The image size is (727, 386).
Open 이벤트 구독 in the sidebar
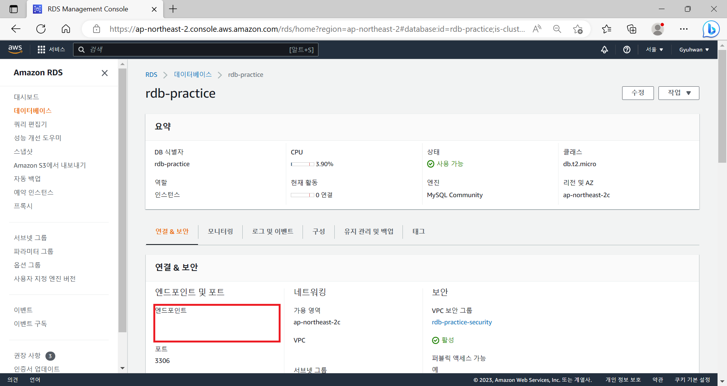coord(30,324)
